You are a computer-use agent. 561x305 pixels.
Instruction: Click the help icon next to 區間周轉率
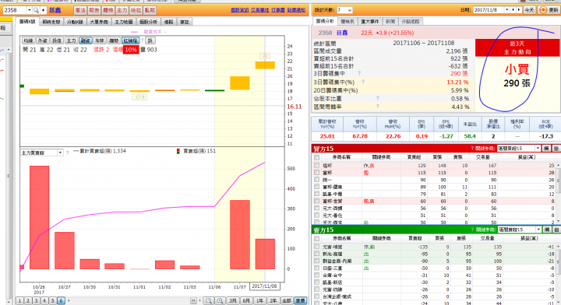click(377, 107)
